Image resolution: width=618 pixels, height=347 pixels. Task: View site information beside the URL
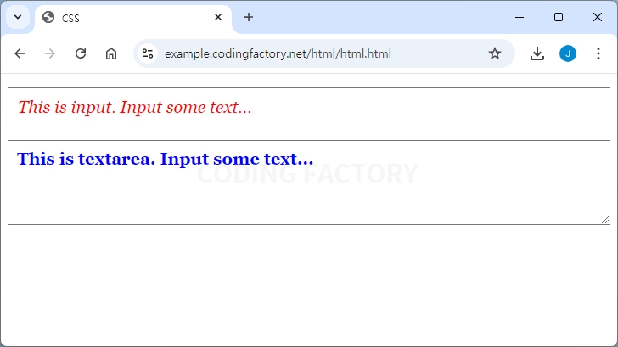click(148, 53)
